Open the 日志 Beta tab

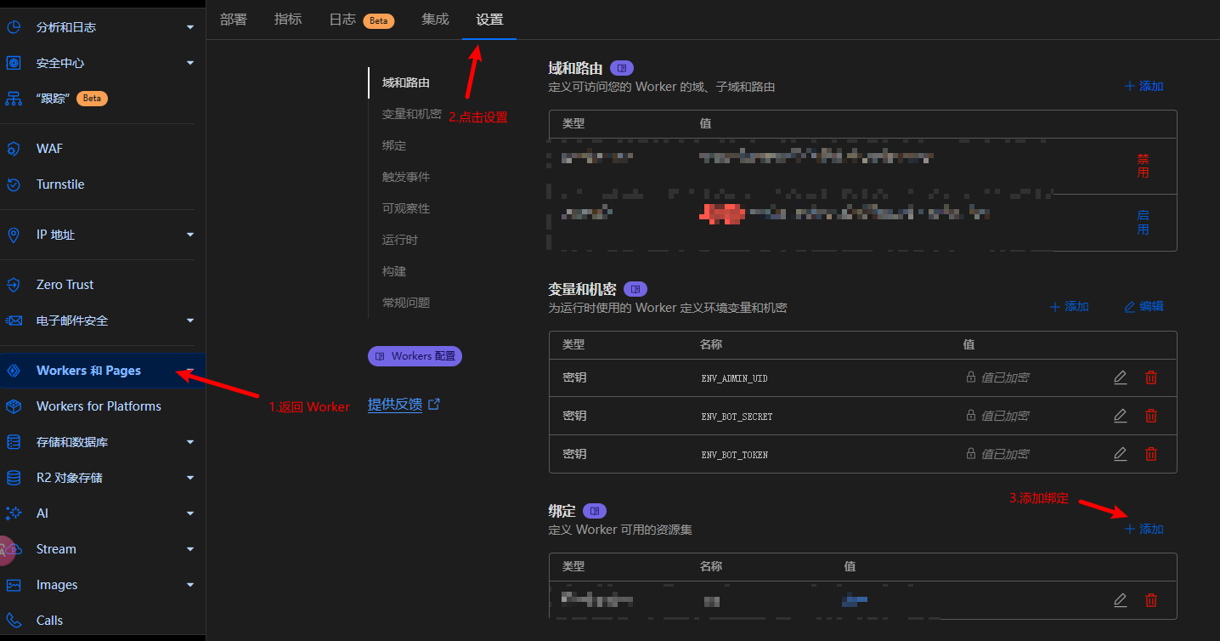(361, 20)
